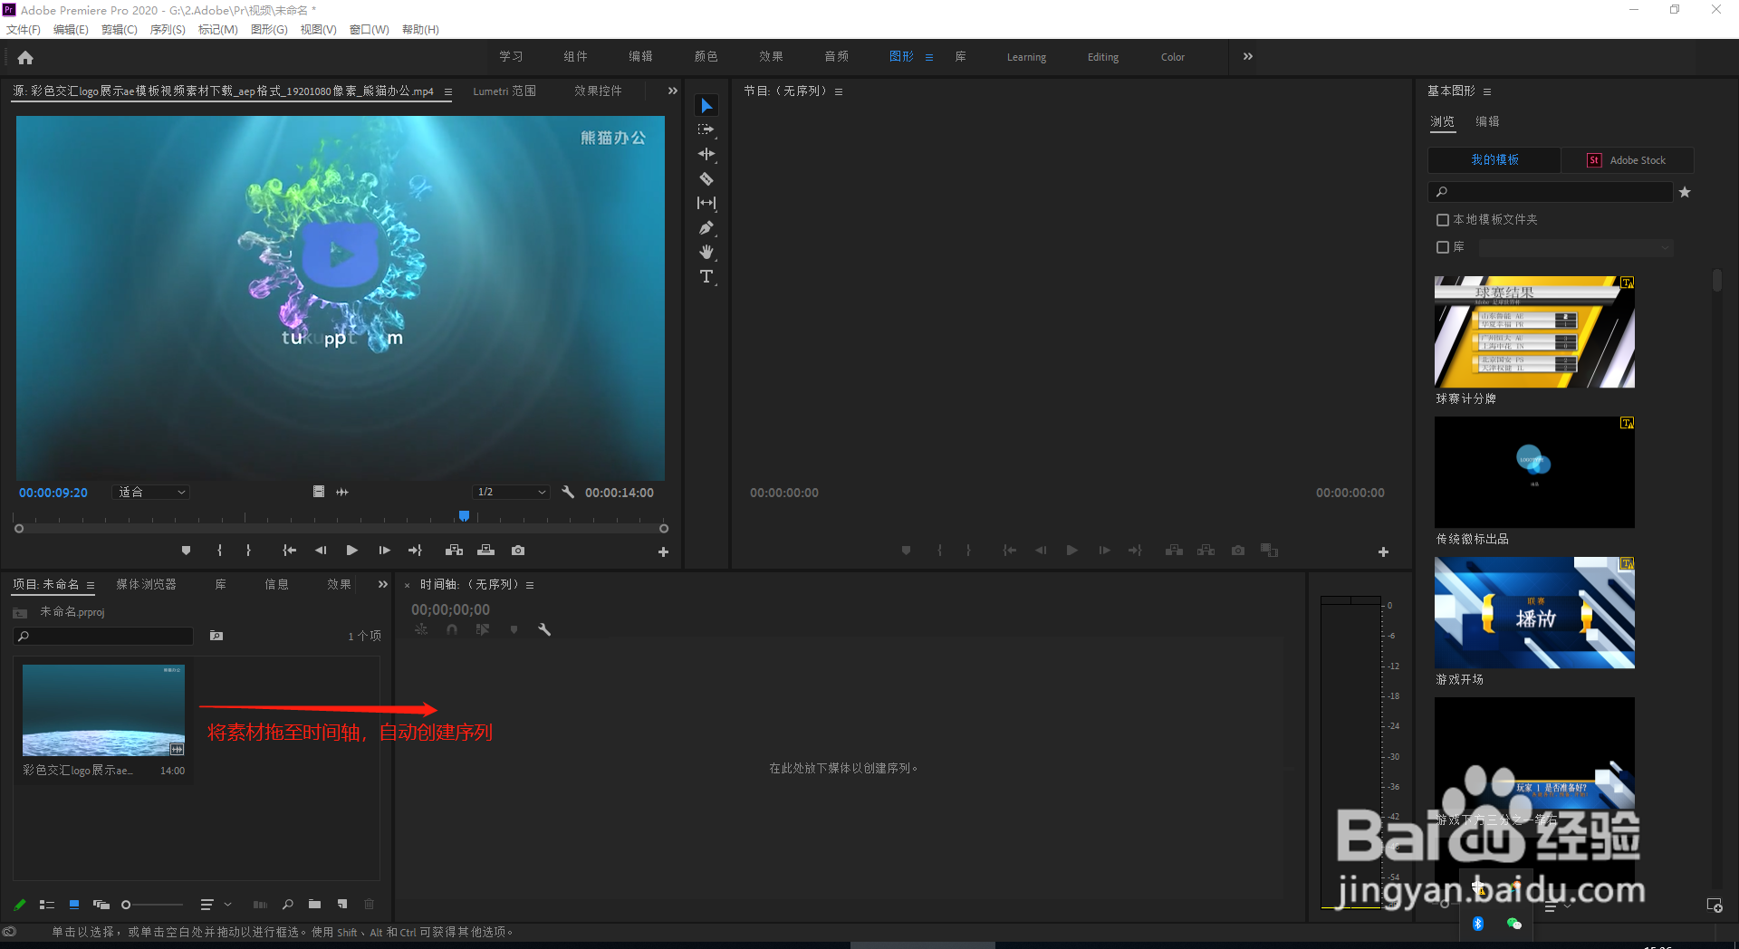Go to the Home screen icon
Viewport: 1739px width, 949px height.
[x=25, y=57]
